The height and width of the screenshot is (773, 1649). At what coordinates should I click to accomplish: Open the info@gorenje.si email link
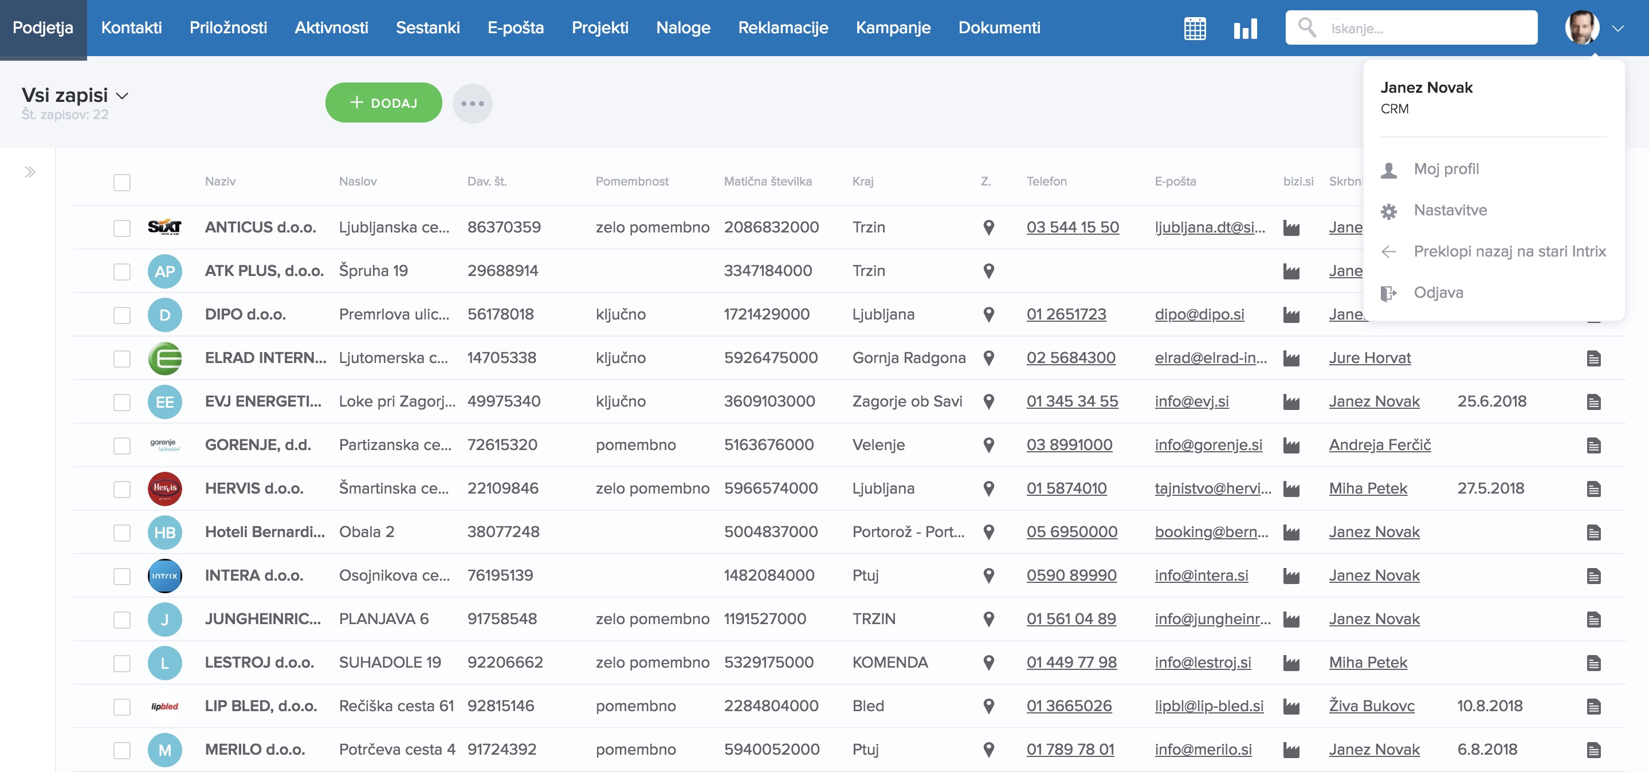(x=1208, y=445)
